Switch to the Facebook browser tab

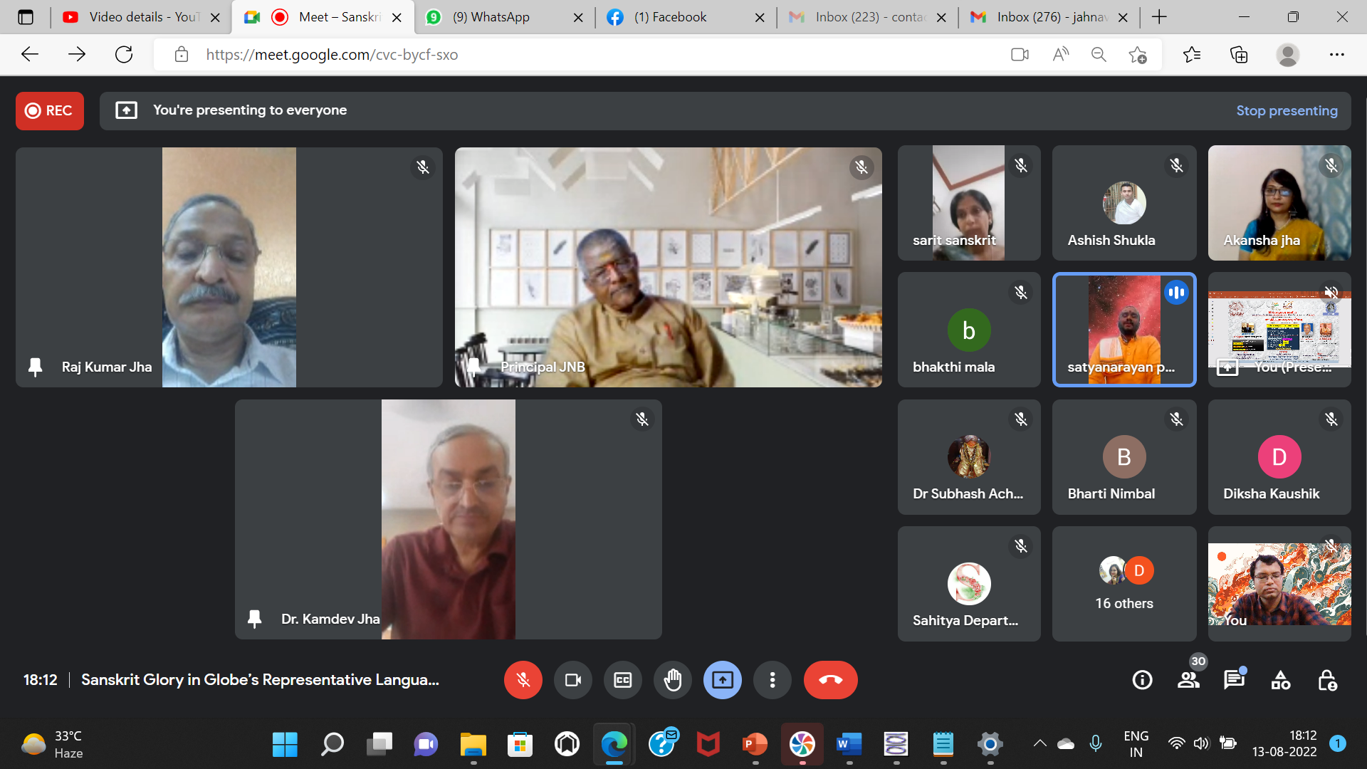pos(669,17)
